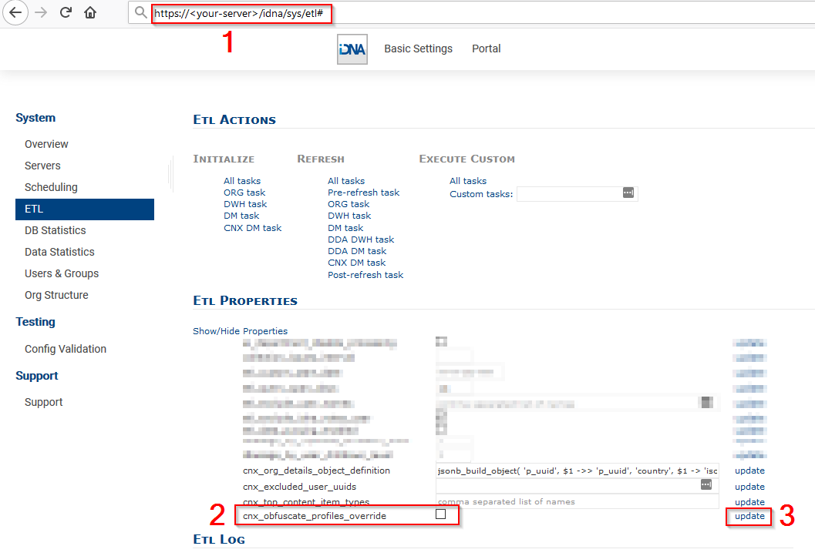This screenshot has height=556, width=815.
Task: Open Config Validation under Testing
Action: tap(66, 349)
